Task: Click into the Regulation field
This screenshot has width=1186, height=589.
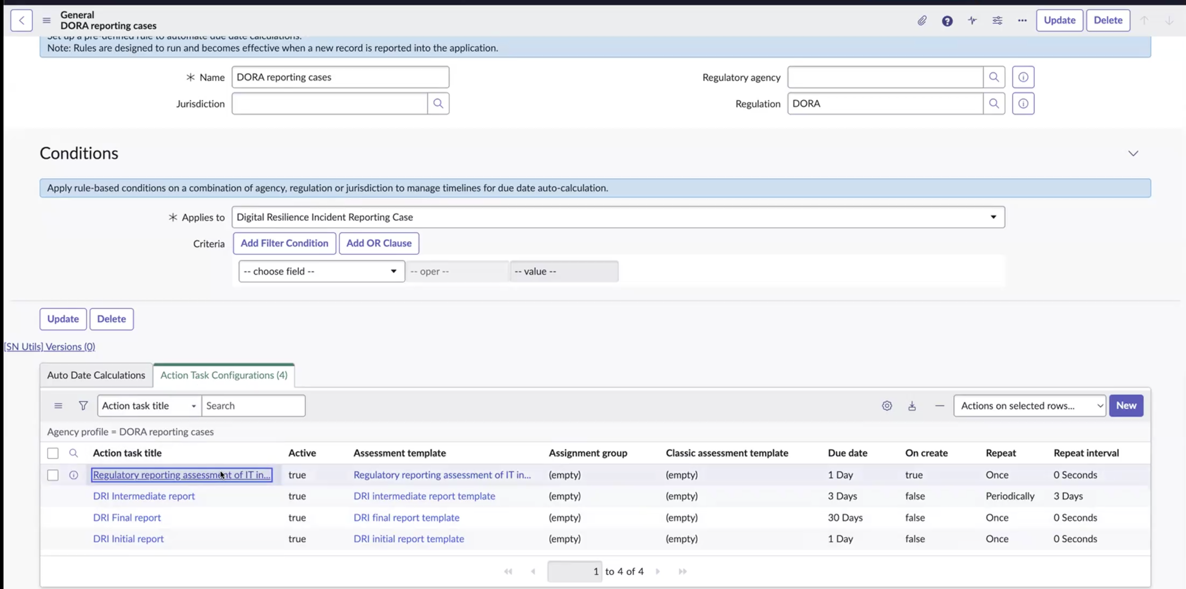Action: [x=885, y=103]
